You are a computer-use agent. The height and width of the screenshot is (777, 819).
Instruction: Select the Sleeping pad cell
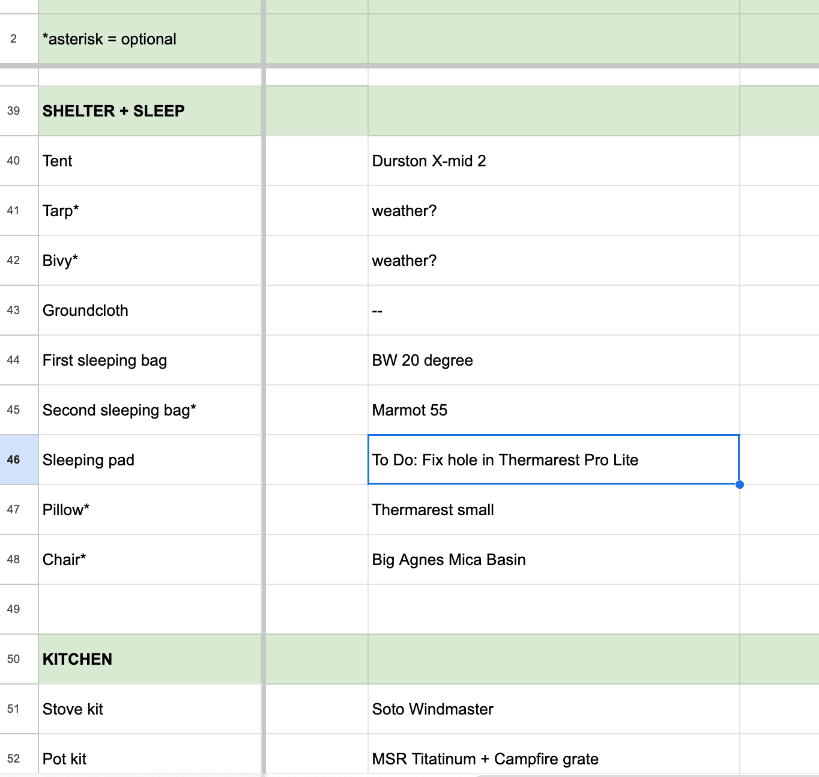tap(150, 460)
